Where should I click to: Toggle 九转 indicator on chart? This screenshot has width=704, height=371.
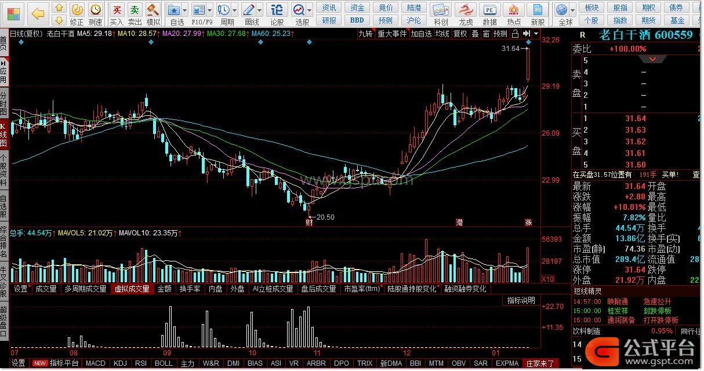(365, 34)
